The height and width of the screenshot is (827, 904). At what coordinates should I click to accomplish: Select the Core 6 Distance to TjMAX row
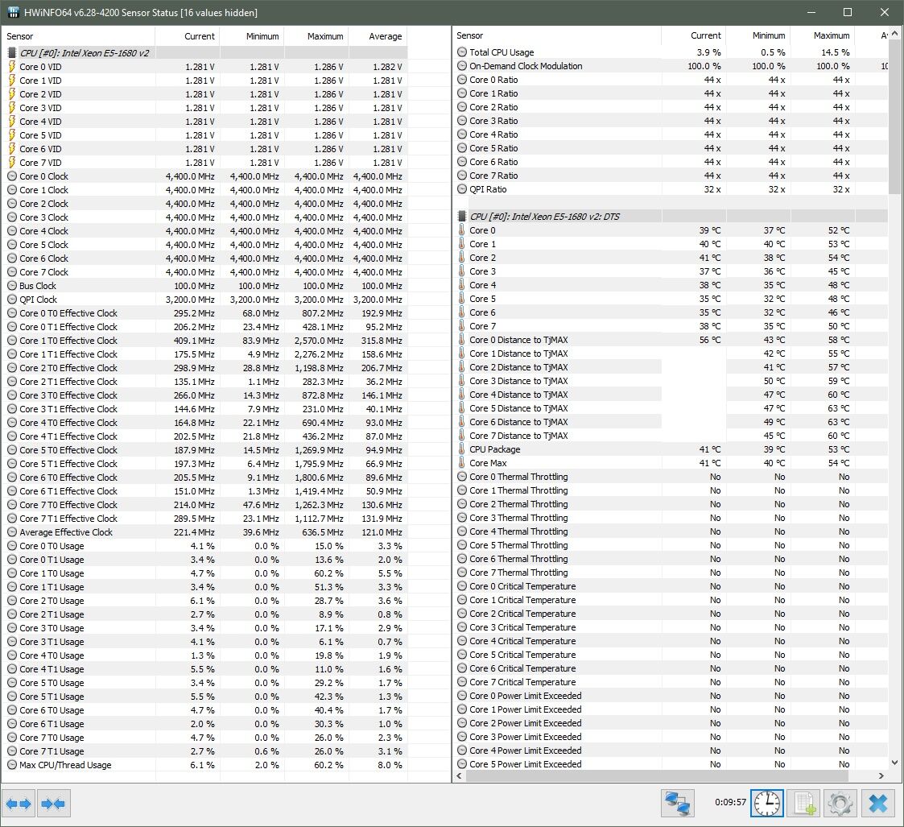(670, 422)
